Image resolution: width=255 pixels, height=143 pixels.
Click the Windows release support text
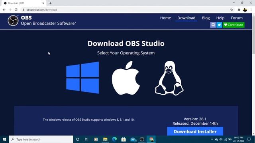88,120
